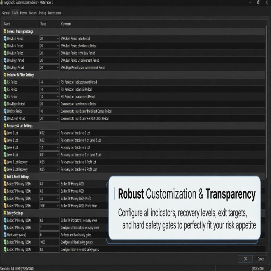Click the Level 5 Lot Recovery row icon
Viewport: 271px width, 271px height.
pyautogui.click(x=5, y=162)
